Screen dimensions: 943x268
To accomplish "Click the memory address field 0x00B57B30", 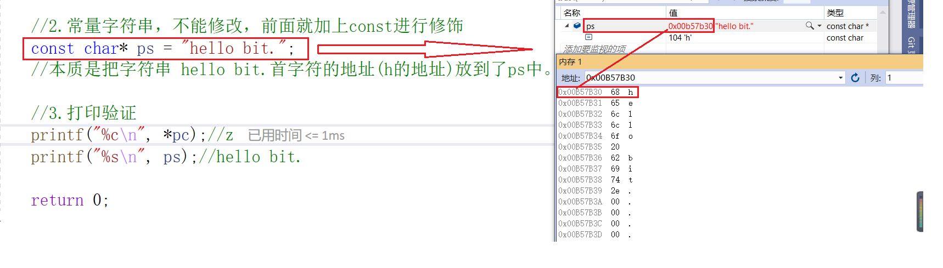I will pos(711,78).
